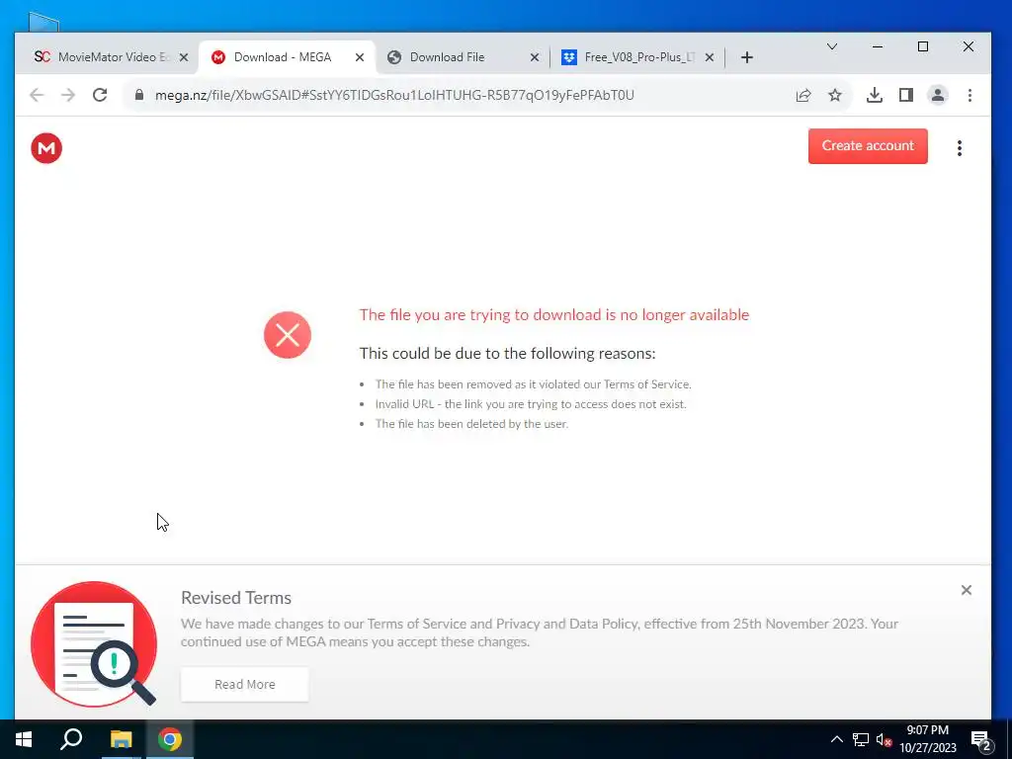This screenshot has width=1012, height=759.
Task: Click the '25th November 2023' terms paragraph
Action: pyautogui.click(x=539, y=632)
